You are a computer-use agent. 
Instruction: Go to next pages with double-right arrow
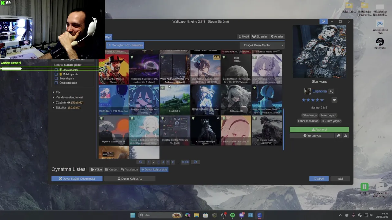[195, 162]
